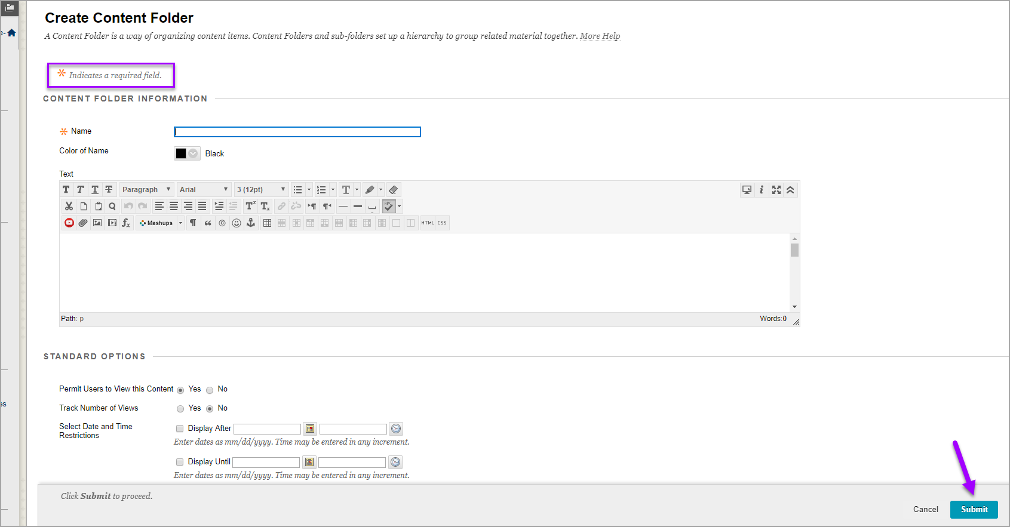Click the anchor icon in the toolbar
The image size is (1010, 527).
pyautogui.click(x=251, y=223)
